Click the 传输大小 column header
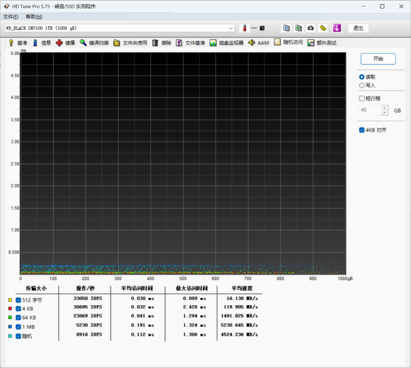411x368 pixels. (36, 288)
